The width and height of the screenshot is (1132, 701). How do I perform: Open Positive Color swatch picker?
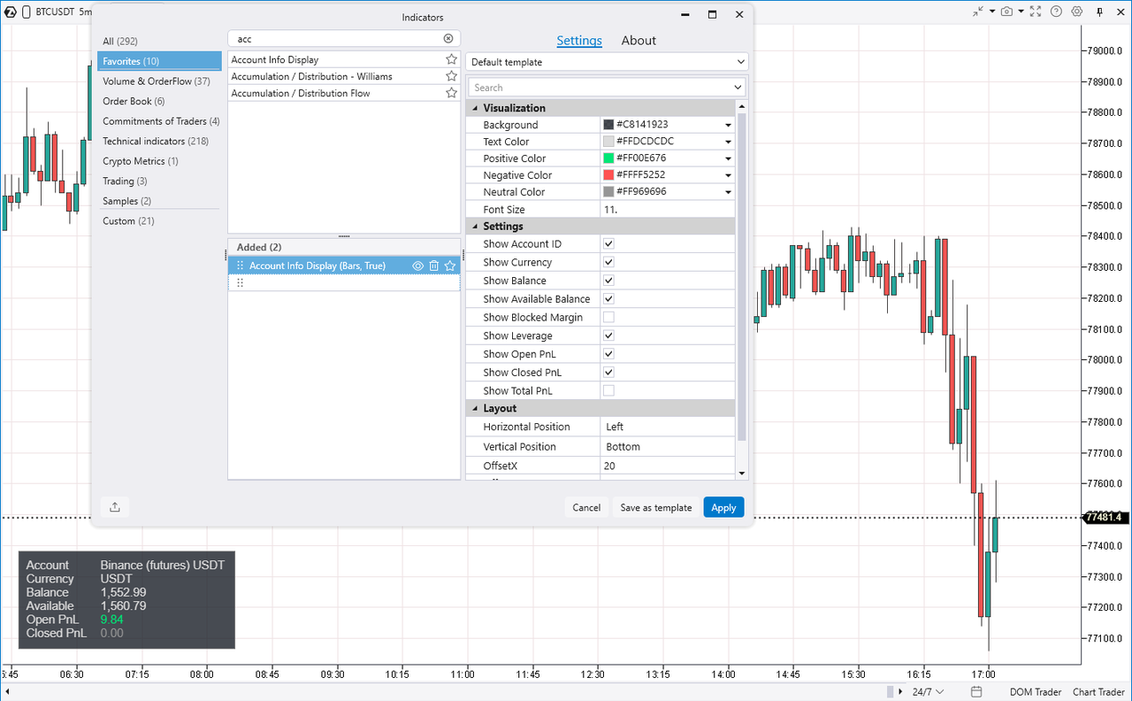(x=608, y=158)
